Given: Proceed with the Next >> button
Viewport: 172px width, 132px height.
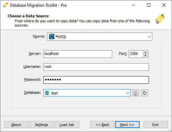Looking at the screenshot, I should [x=127, y=125].
